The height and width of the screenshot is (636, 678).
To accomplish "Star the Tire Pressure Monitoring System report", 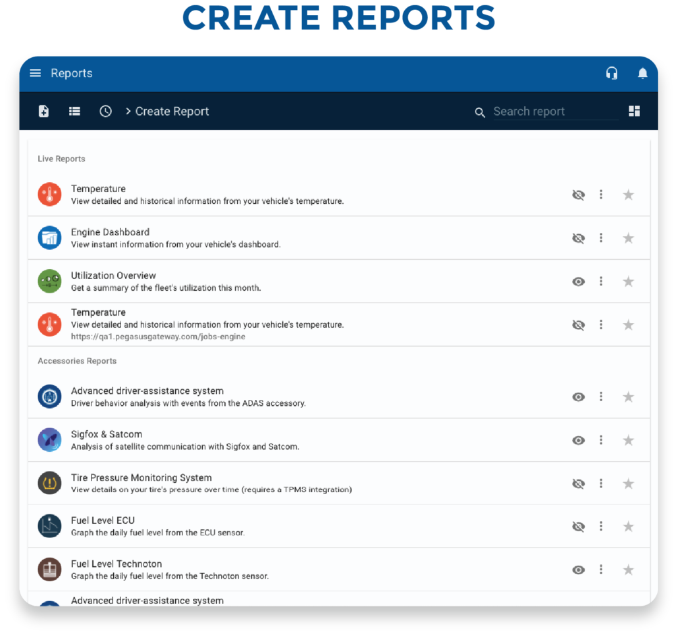I will click(628, 483).
